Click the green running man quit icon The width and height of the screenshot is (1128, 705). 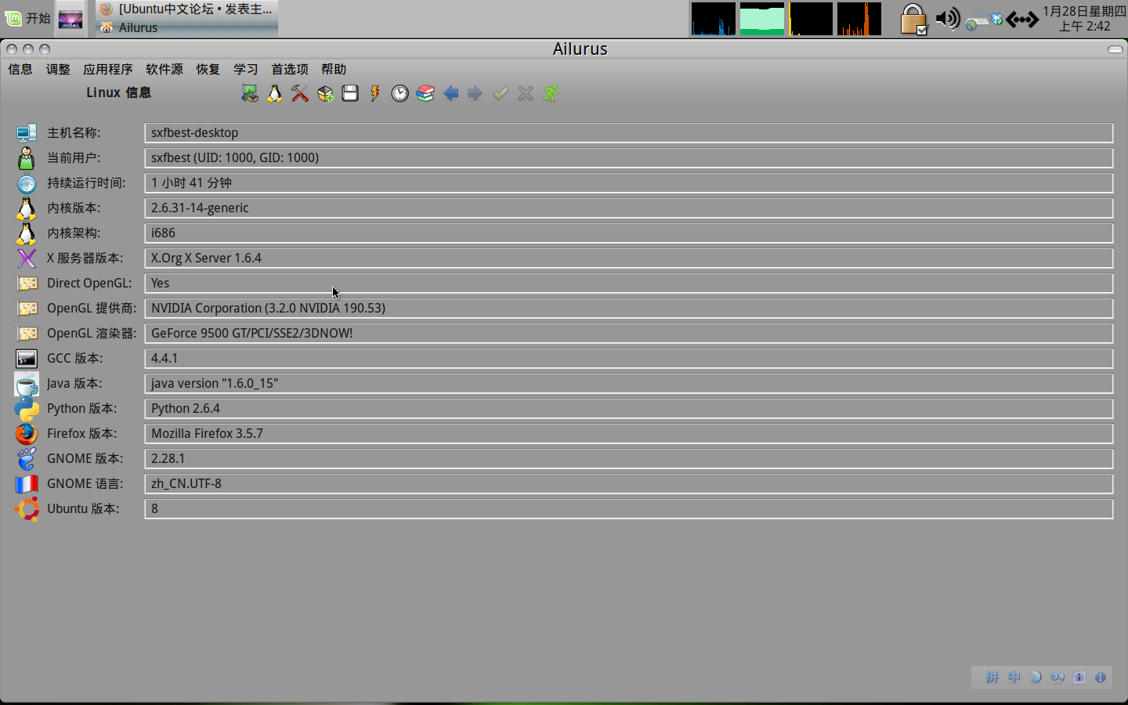[551, 94]
